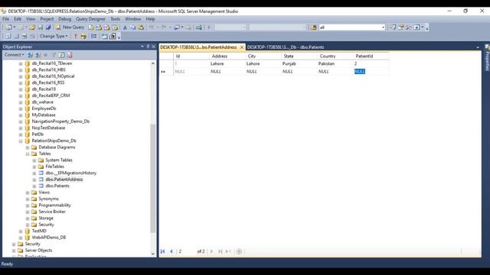The height and width of the screenshot is (275, 490).
Task: Open the View menu
Action: tap(31, 19)
